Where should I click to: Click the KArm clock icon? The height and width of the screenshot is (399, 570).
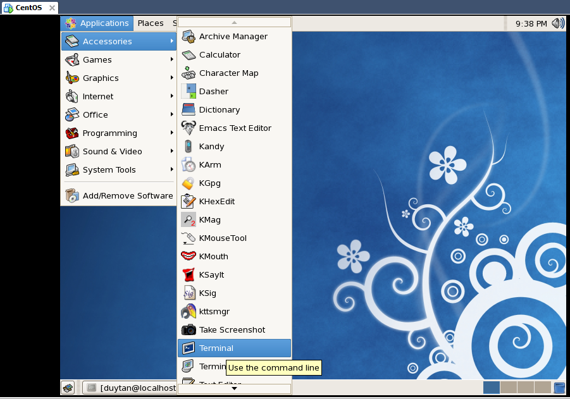point(189,164)
